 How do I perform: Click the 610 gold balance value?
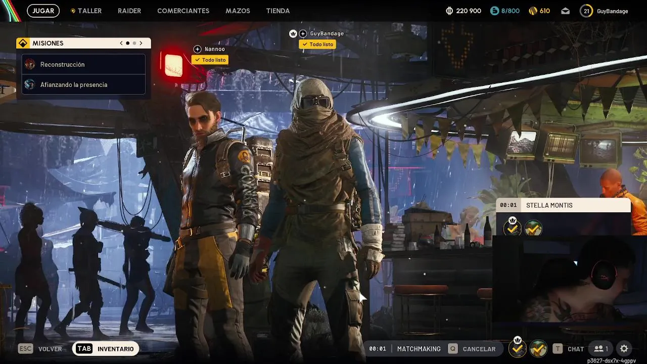point(545,11)
